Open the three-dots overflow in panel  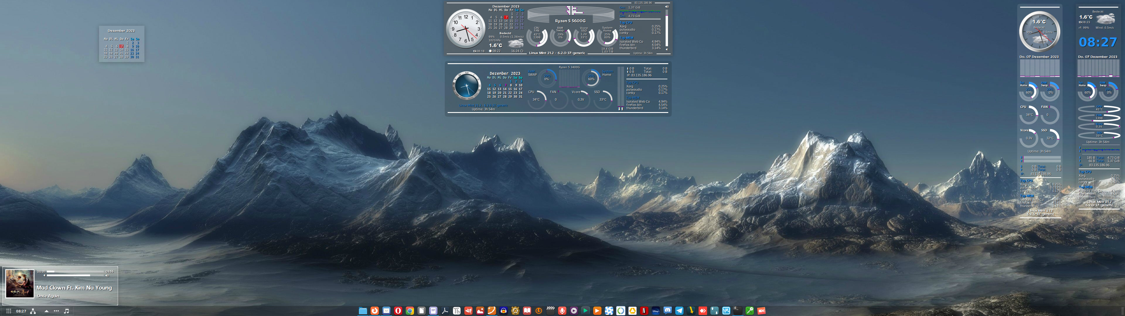click(x=56, y=311)
